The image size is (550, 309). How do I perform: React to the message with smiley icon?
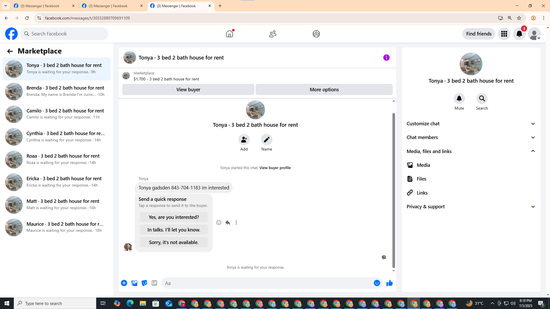click(219, 223)
